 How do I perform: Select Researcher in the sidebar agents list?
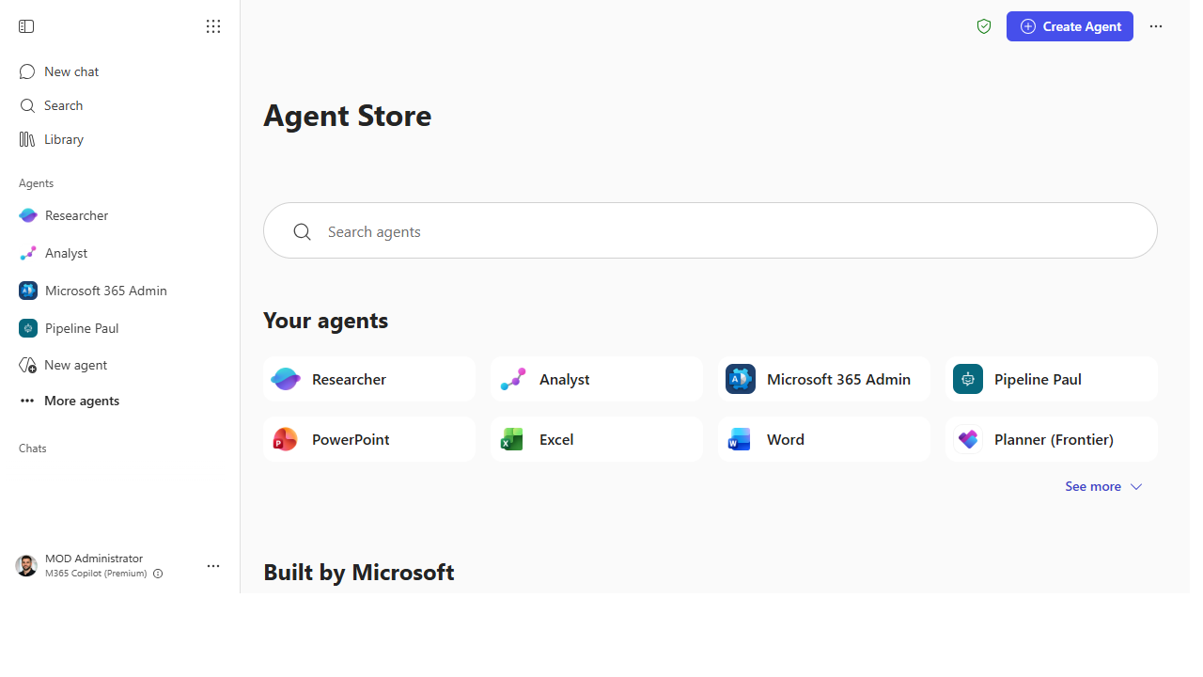[x=120, y=215]
